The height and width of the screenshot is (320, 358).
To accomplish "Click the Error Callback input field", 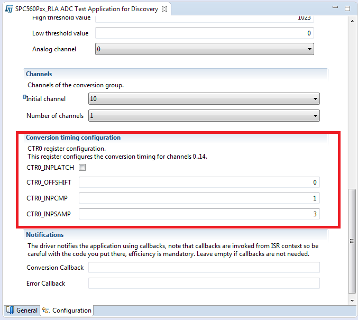I will 204,283.
